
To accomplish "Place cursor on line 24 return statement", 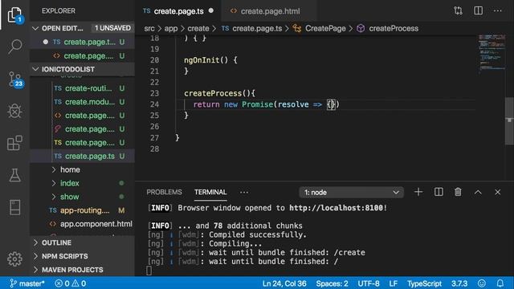I will pos(266,104).
